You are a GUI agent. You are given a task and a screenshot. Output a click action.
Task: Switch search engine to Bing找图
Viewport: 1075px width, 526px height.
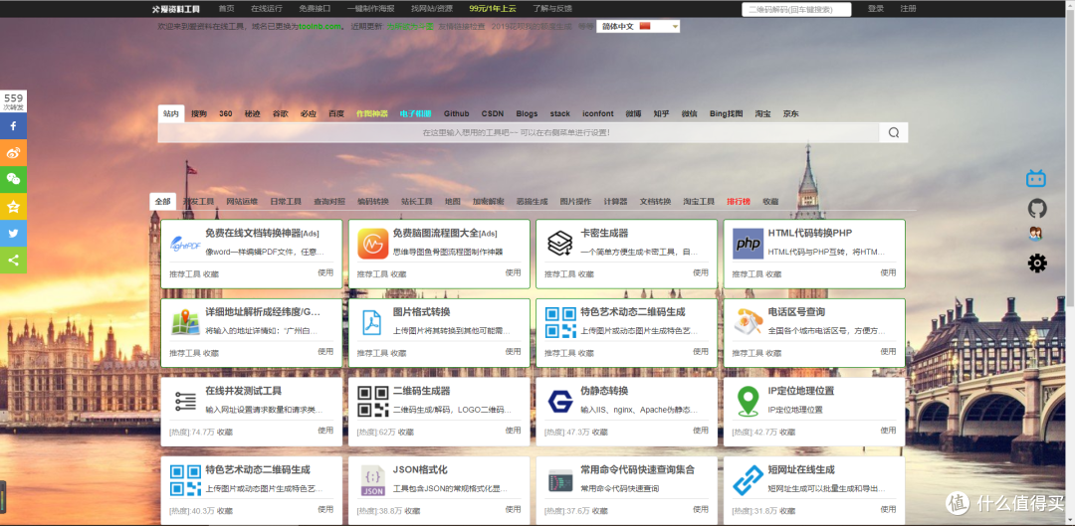(x=726, y=113)
